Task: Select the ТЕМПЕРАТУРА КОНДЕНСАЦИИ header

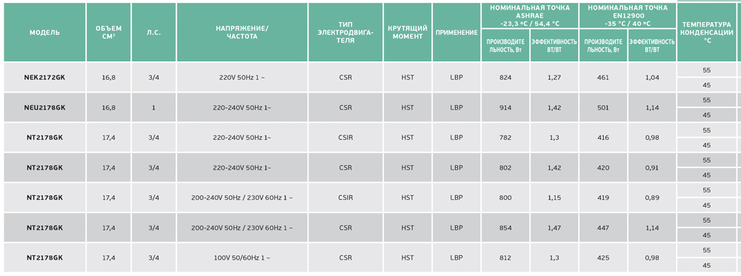Action: click(707, 33)
